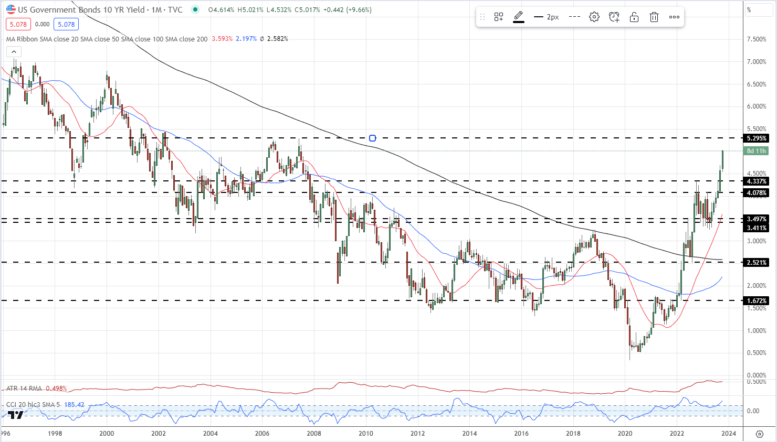This screenshot has width=777, height=442.
Task: Open drawing settings gear icon
Action: coord(594,17)
